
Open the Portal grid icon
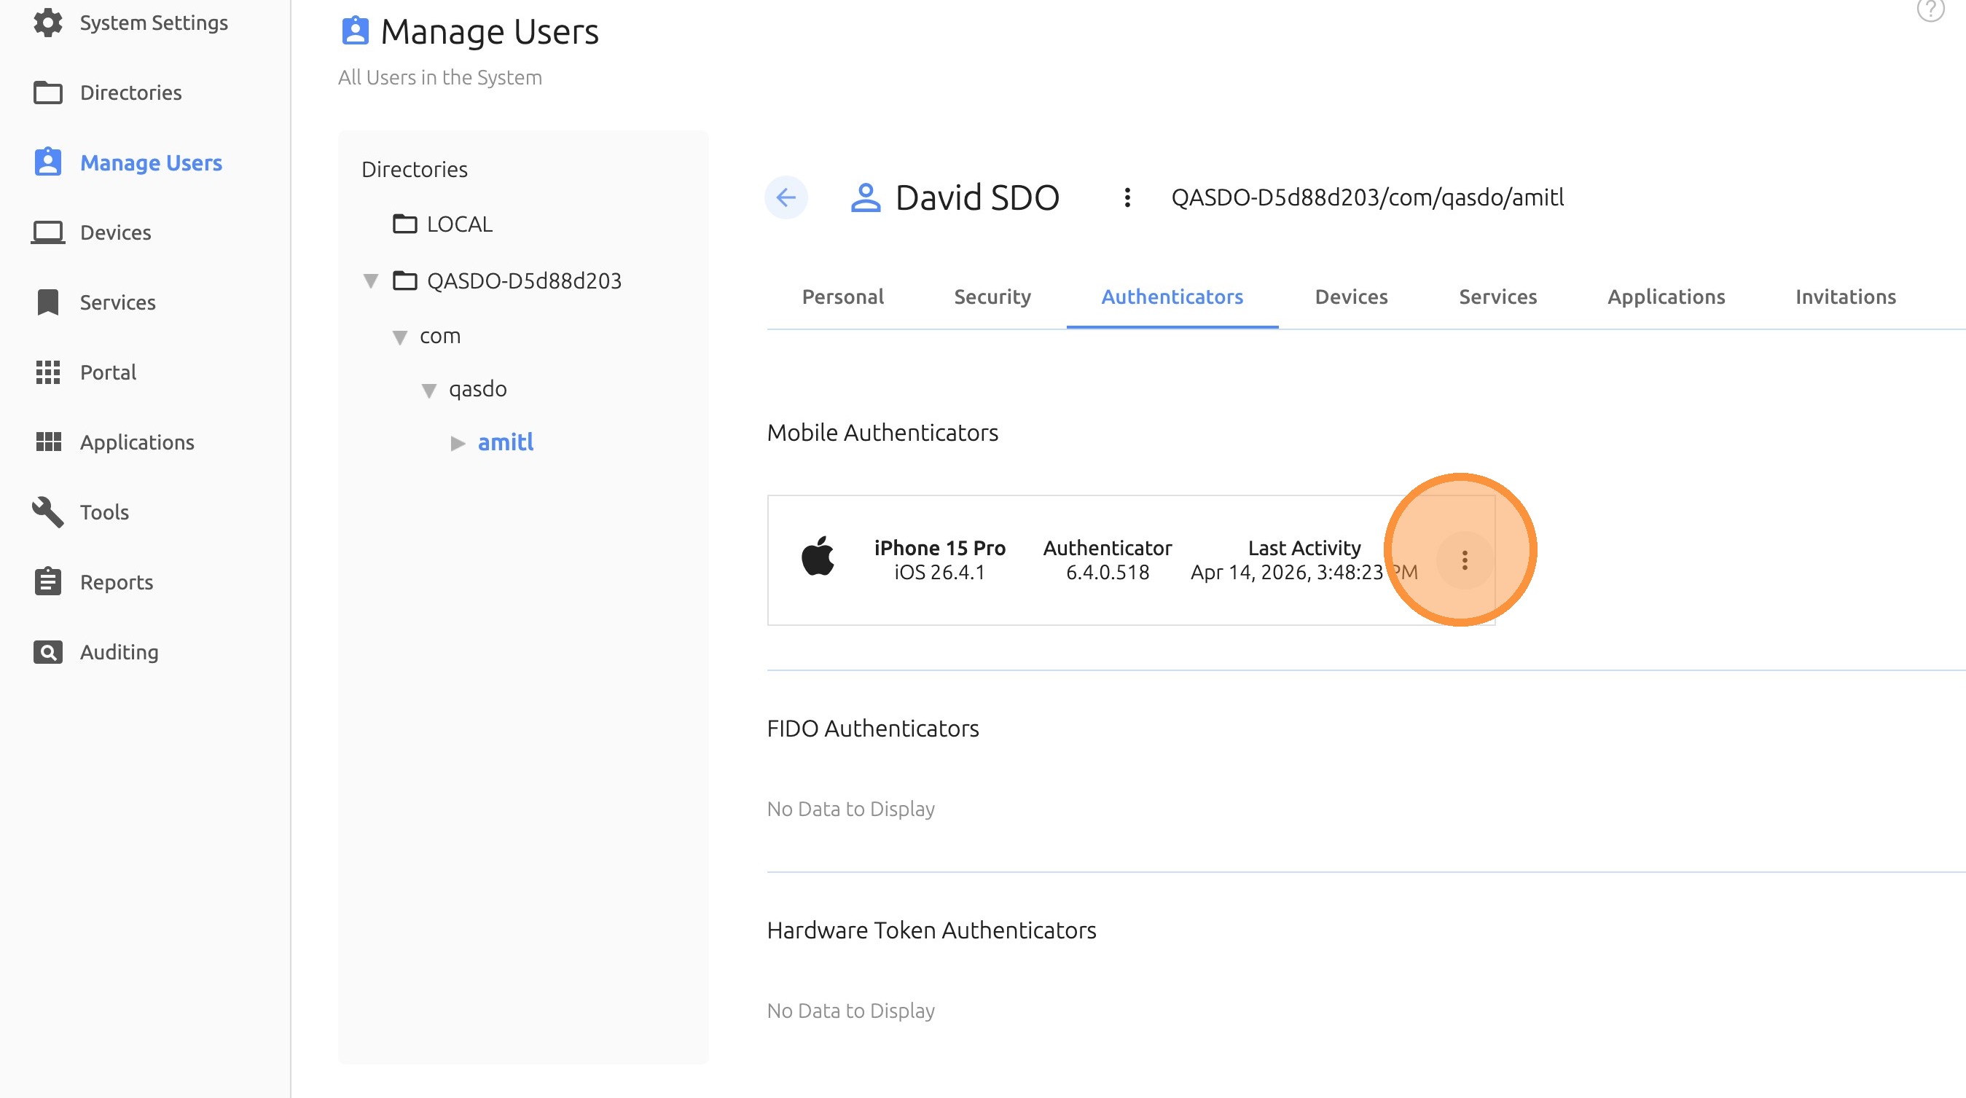point(48,372)
